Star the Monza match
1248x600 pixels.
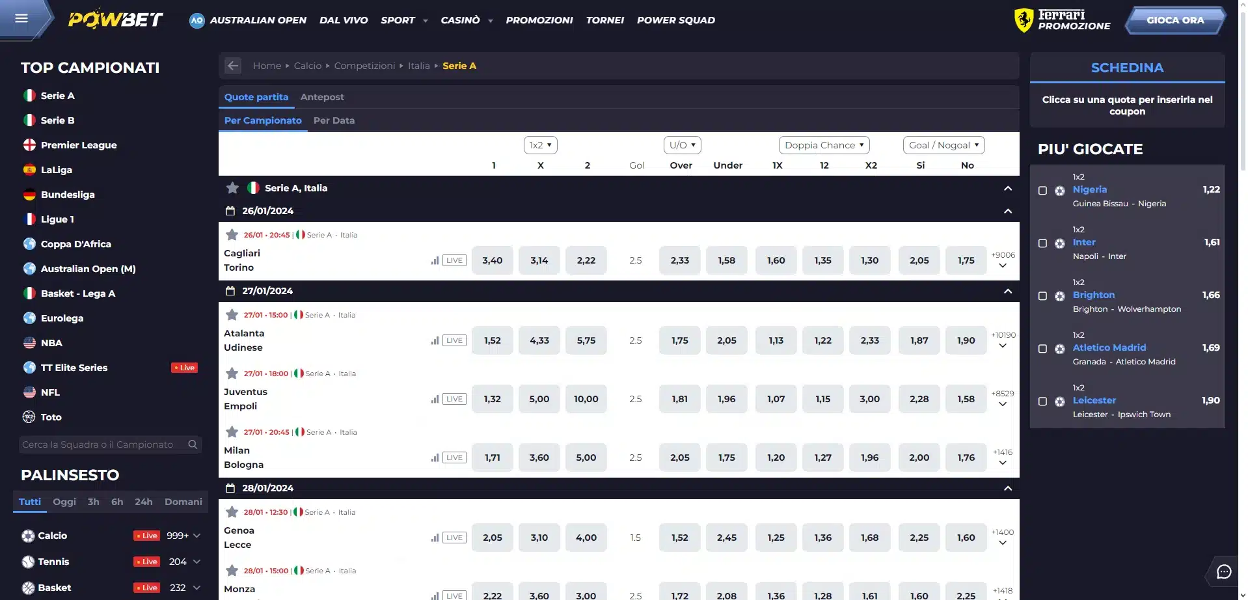[x=232, y=570]
